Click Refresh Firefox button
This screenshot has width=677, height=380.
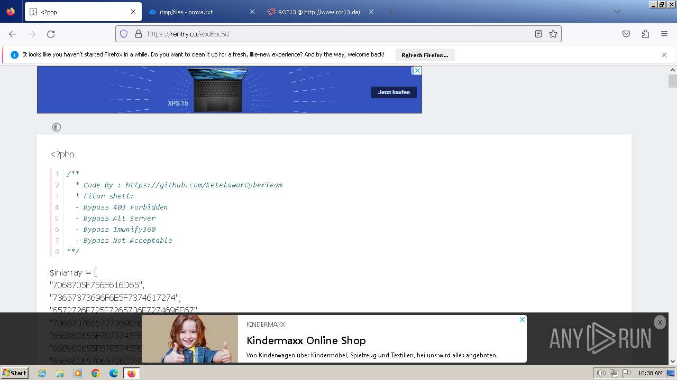tap(425, 55)
